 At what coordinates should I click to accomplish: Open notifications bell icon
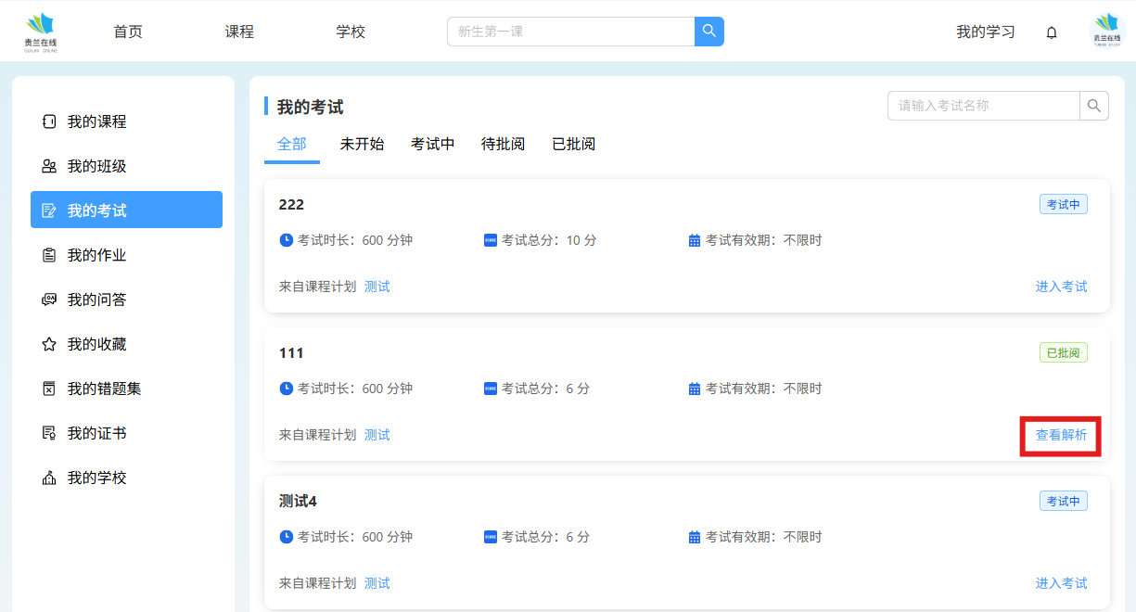pos(1052,32)
